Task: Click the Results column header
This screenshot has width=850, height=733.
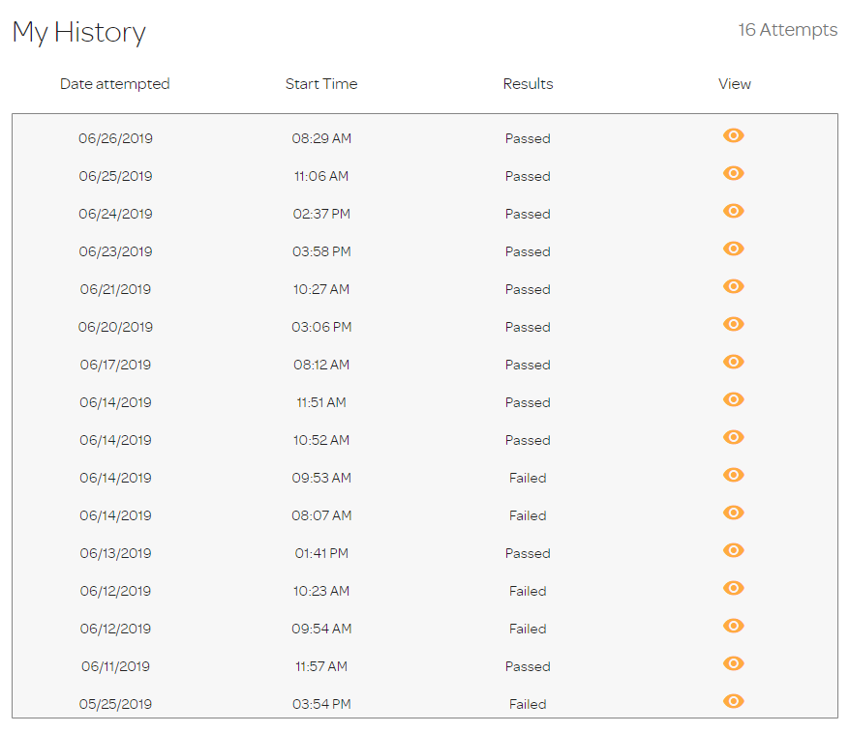Action: click(528, 84)
